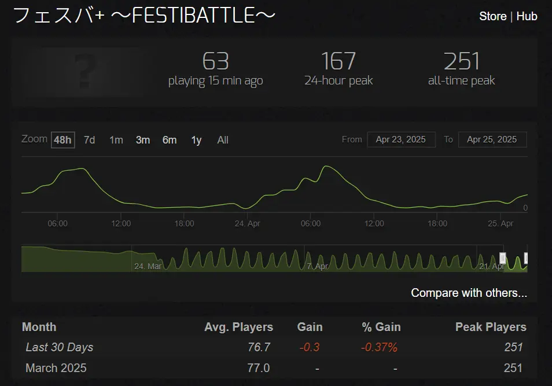Grab the right navigator range handle
The width and height of the screenshot is (552, 386).
click(x=526, y=258)
